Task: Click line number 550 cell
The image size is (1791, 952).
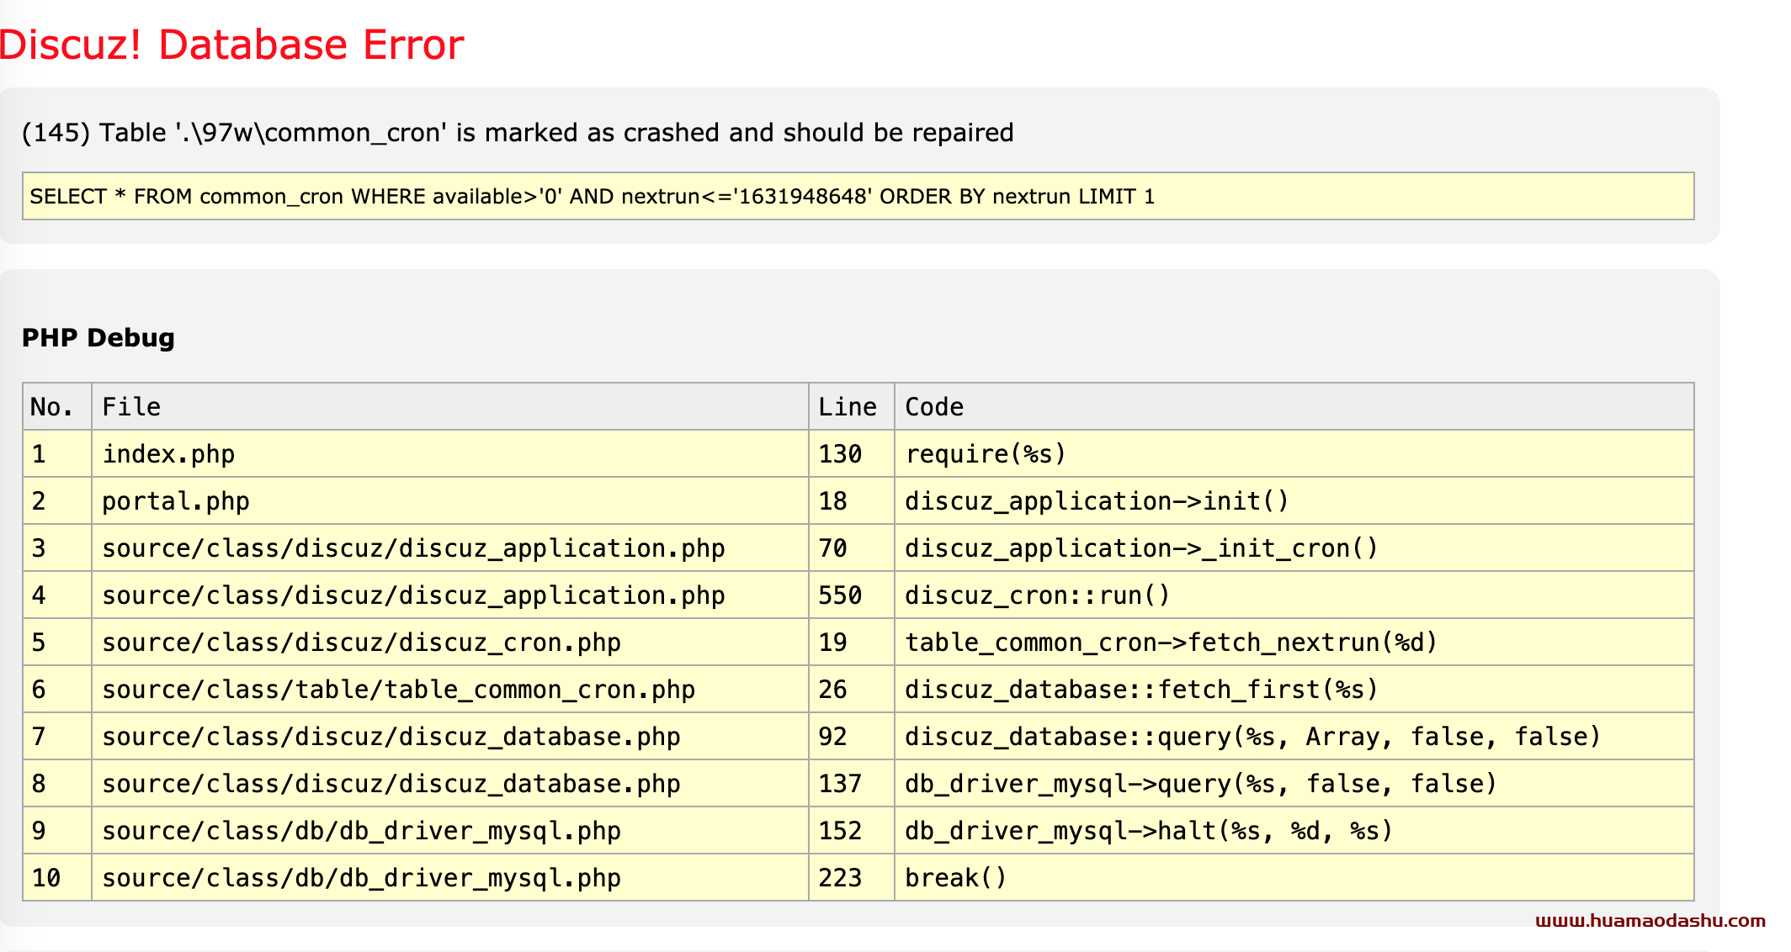Action: [851, 595]
